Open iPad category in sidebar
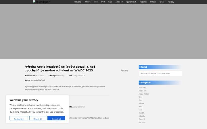Screen dimensions: 207x129 [x=141, y=100]
